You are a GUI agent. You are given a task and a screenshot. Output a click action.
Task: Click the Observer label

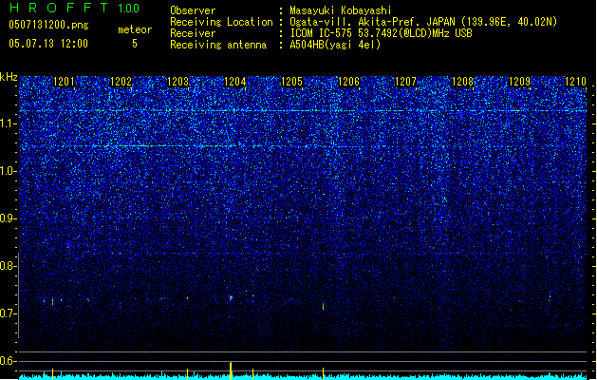193,10
